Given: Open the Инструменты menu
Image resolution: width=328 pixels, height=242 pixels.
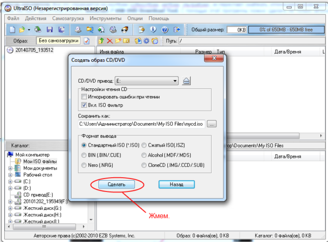Looking at the screenshot, I should (106, 18).
